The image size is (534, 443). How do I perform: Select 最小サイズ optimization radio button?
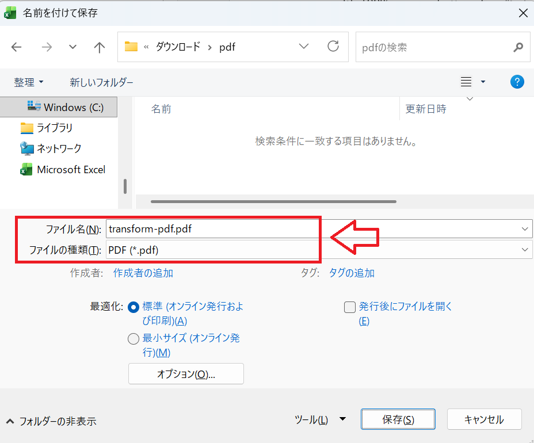tap(133, 339)
